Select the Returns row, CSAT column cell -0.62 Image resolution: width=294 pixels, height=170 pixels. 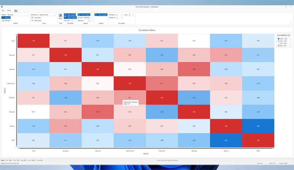(258, 126)
